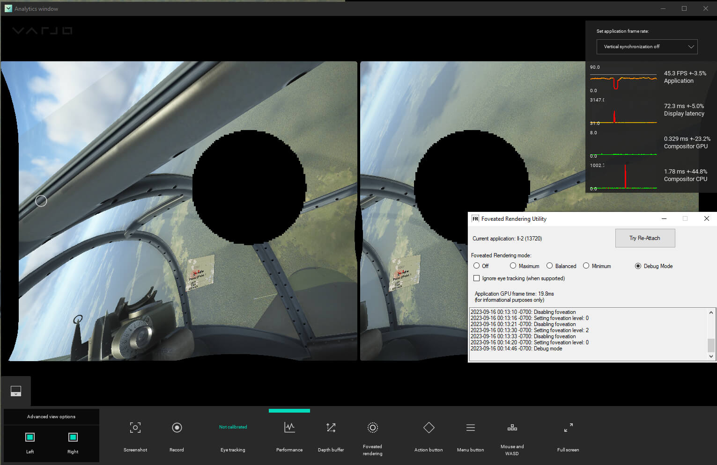Image resolution: width=717 pixels, height=465 pixels.
Task: Click the Menu button icon
Action: click(470, 428)
